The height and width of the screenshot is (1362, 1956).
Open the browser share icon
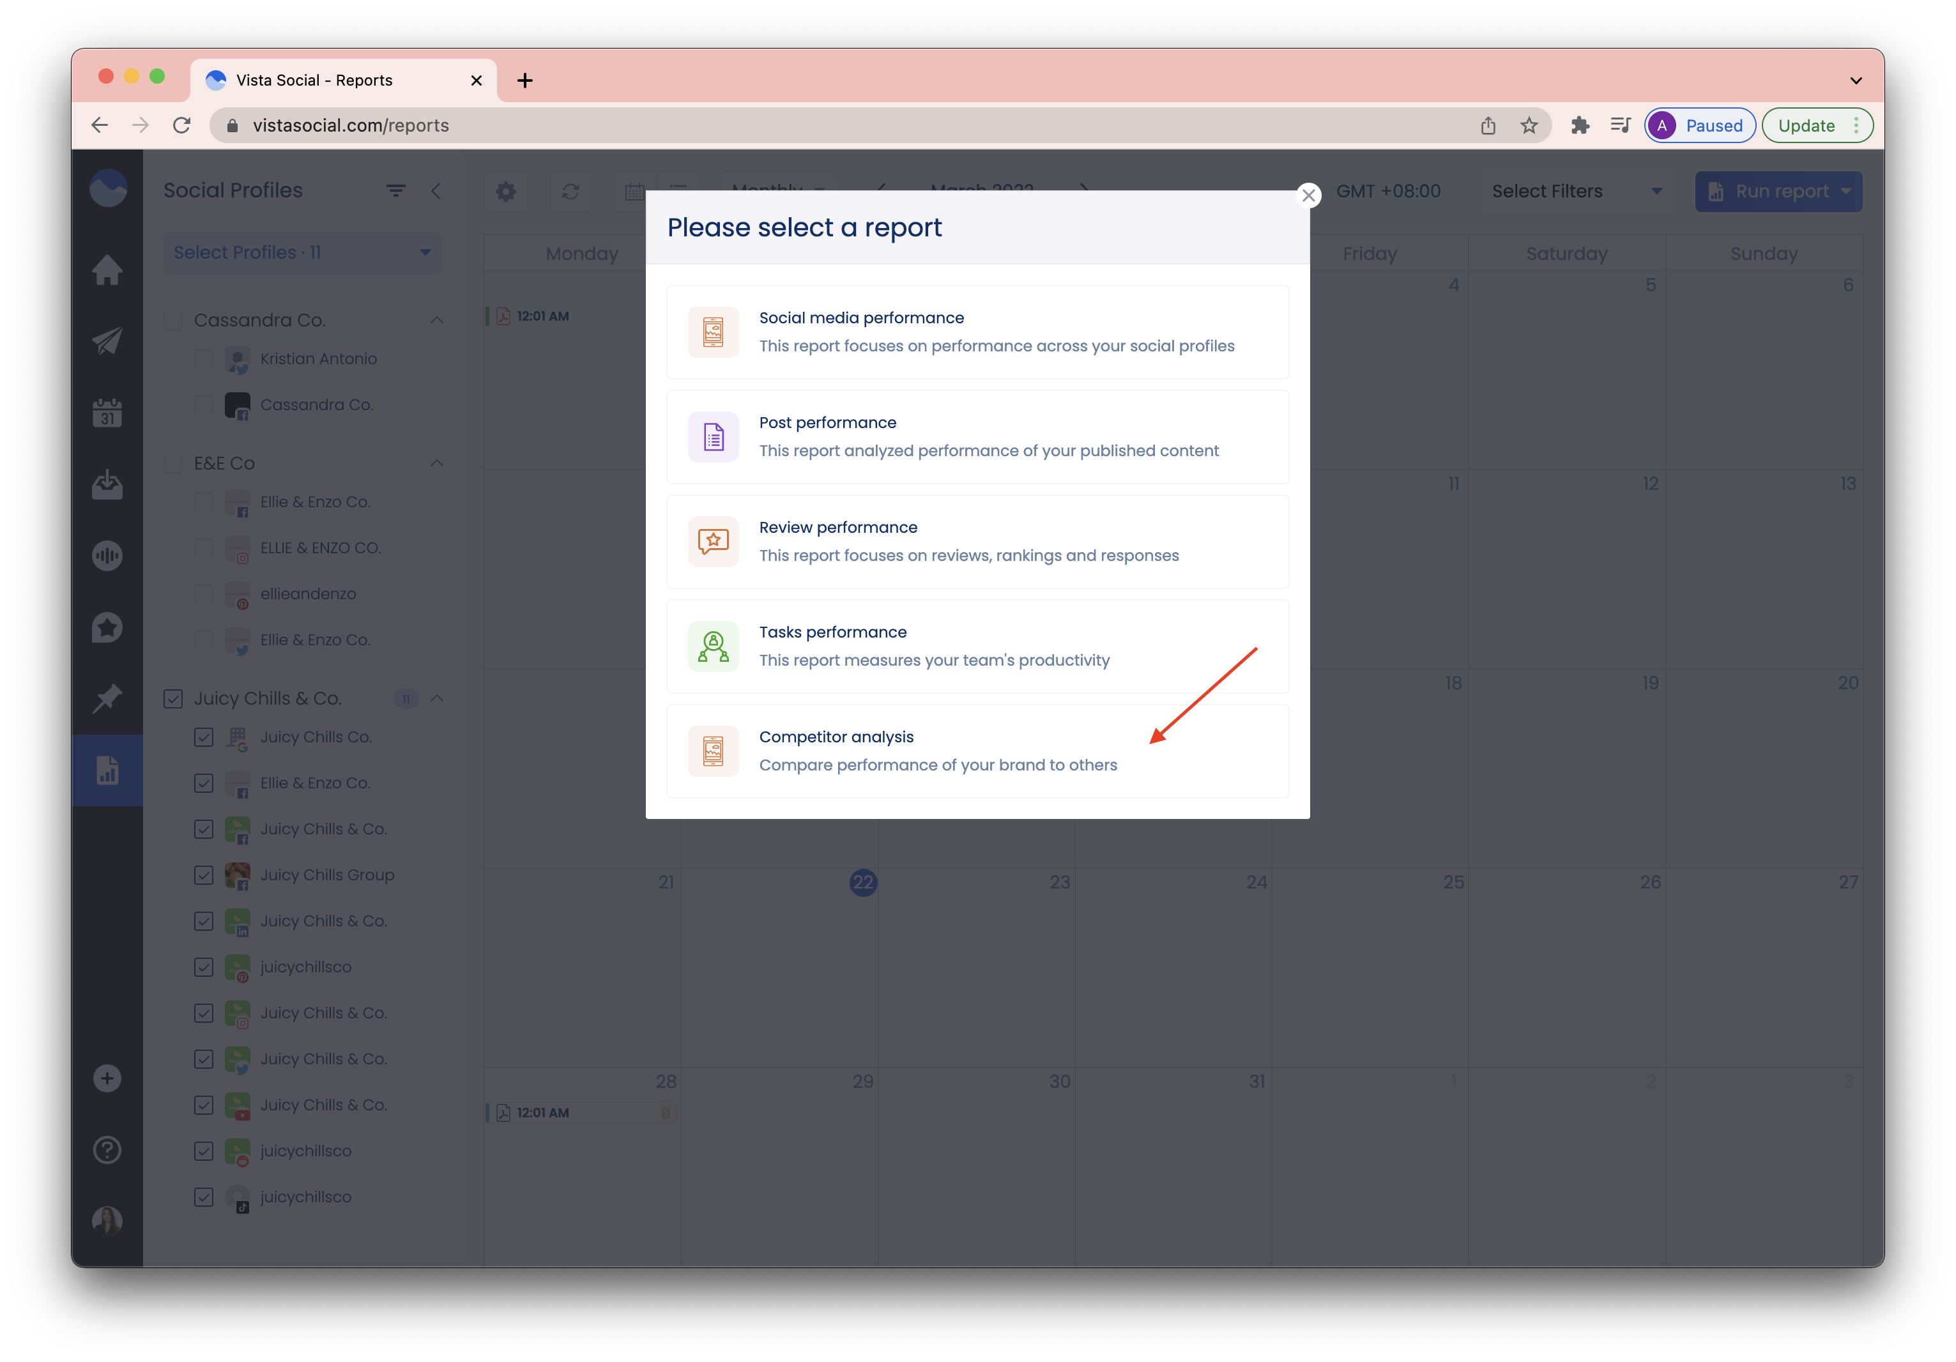coord(1488,125)
